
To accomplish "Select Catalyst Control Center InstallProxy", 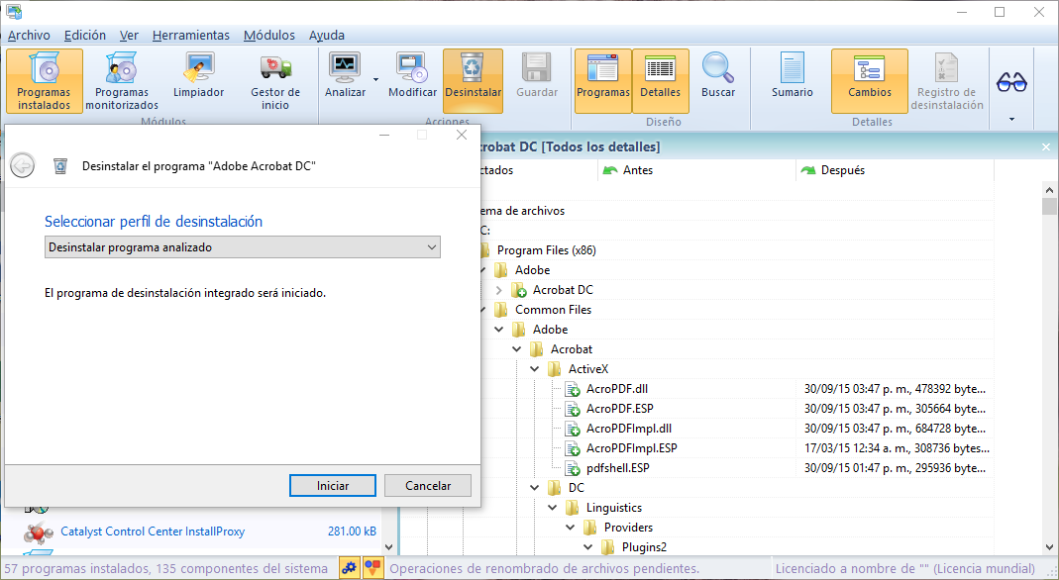I will point(153,532).
